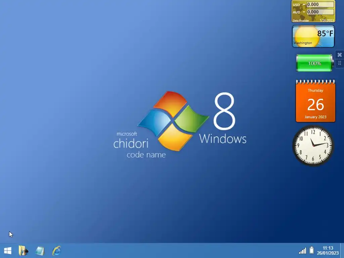Click Thursday on the calendar gadget
The height and width of the screenshot is (258, 344).
[x=315, y=90]
